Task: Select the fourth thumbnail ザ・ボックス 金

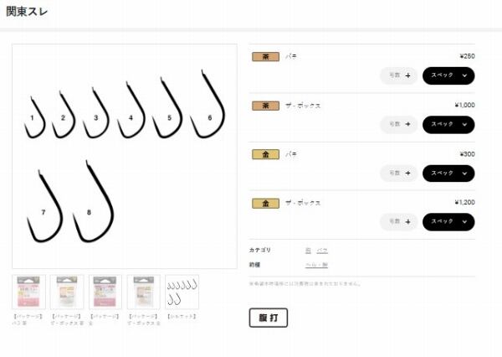Action: click(x=144, y=292)
